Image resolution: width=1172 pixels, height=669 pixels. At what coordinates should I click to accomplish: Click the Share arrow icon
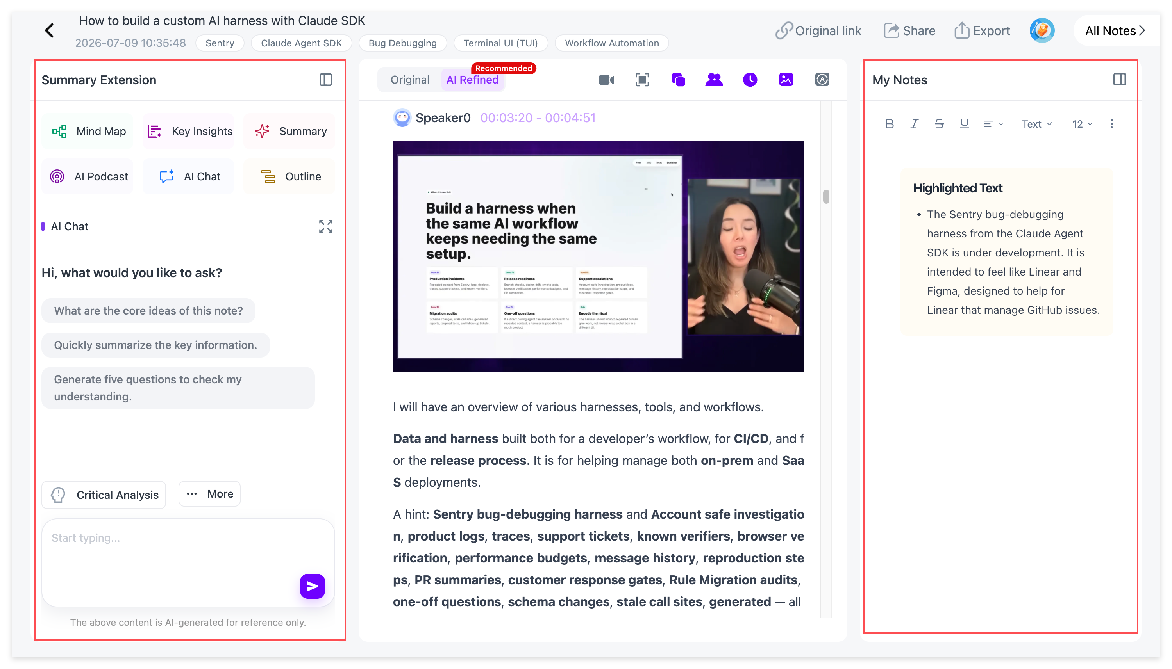click(x=891, y=31)
